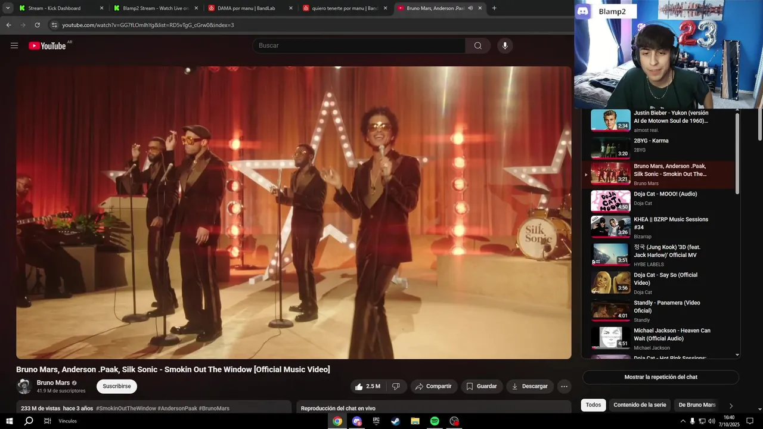The height and width of the screenshot is (429, 763).
Task: Play Justin Bieber - Yukon playlist item
Action: coord(658,120)
